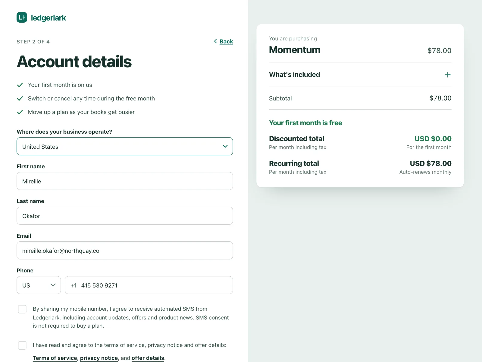Image resolution: width=482 pixels, height=362 pixels.
Task: Click the back chevron arrow icon
Action: (x=215, y=41)
